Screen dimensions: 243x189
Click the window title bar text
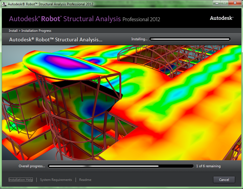pos(50,4)
